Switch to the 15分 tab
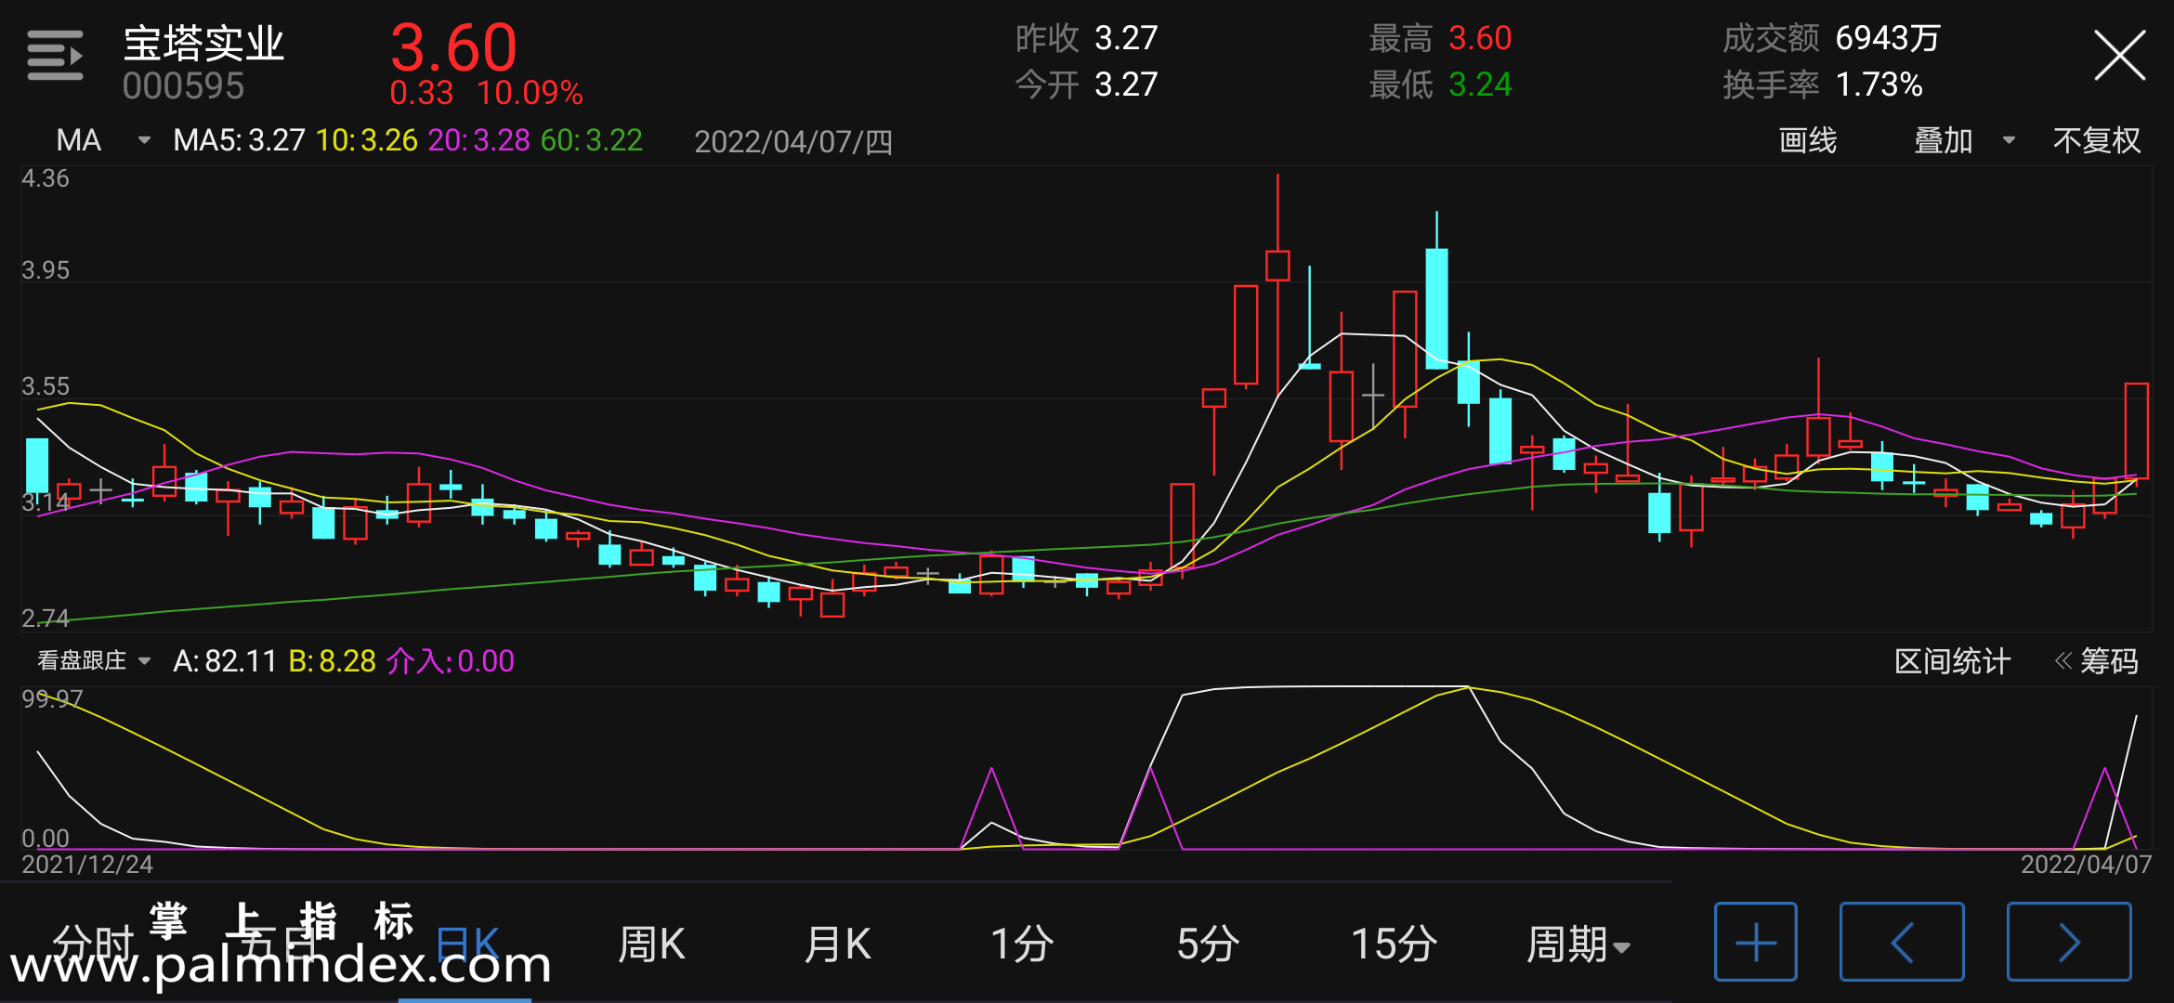Viewport: 2174px width, 1003px height. point(1394,944)
